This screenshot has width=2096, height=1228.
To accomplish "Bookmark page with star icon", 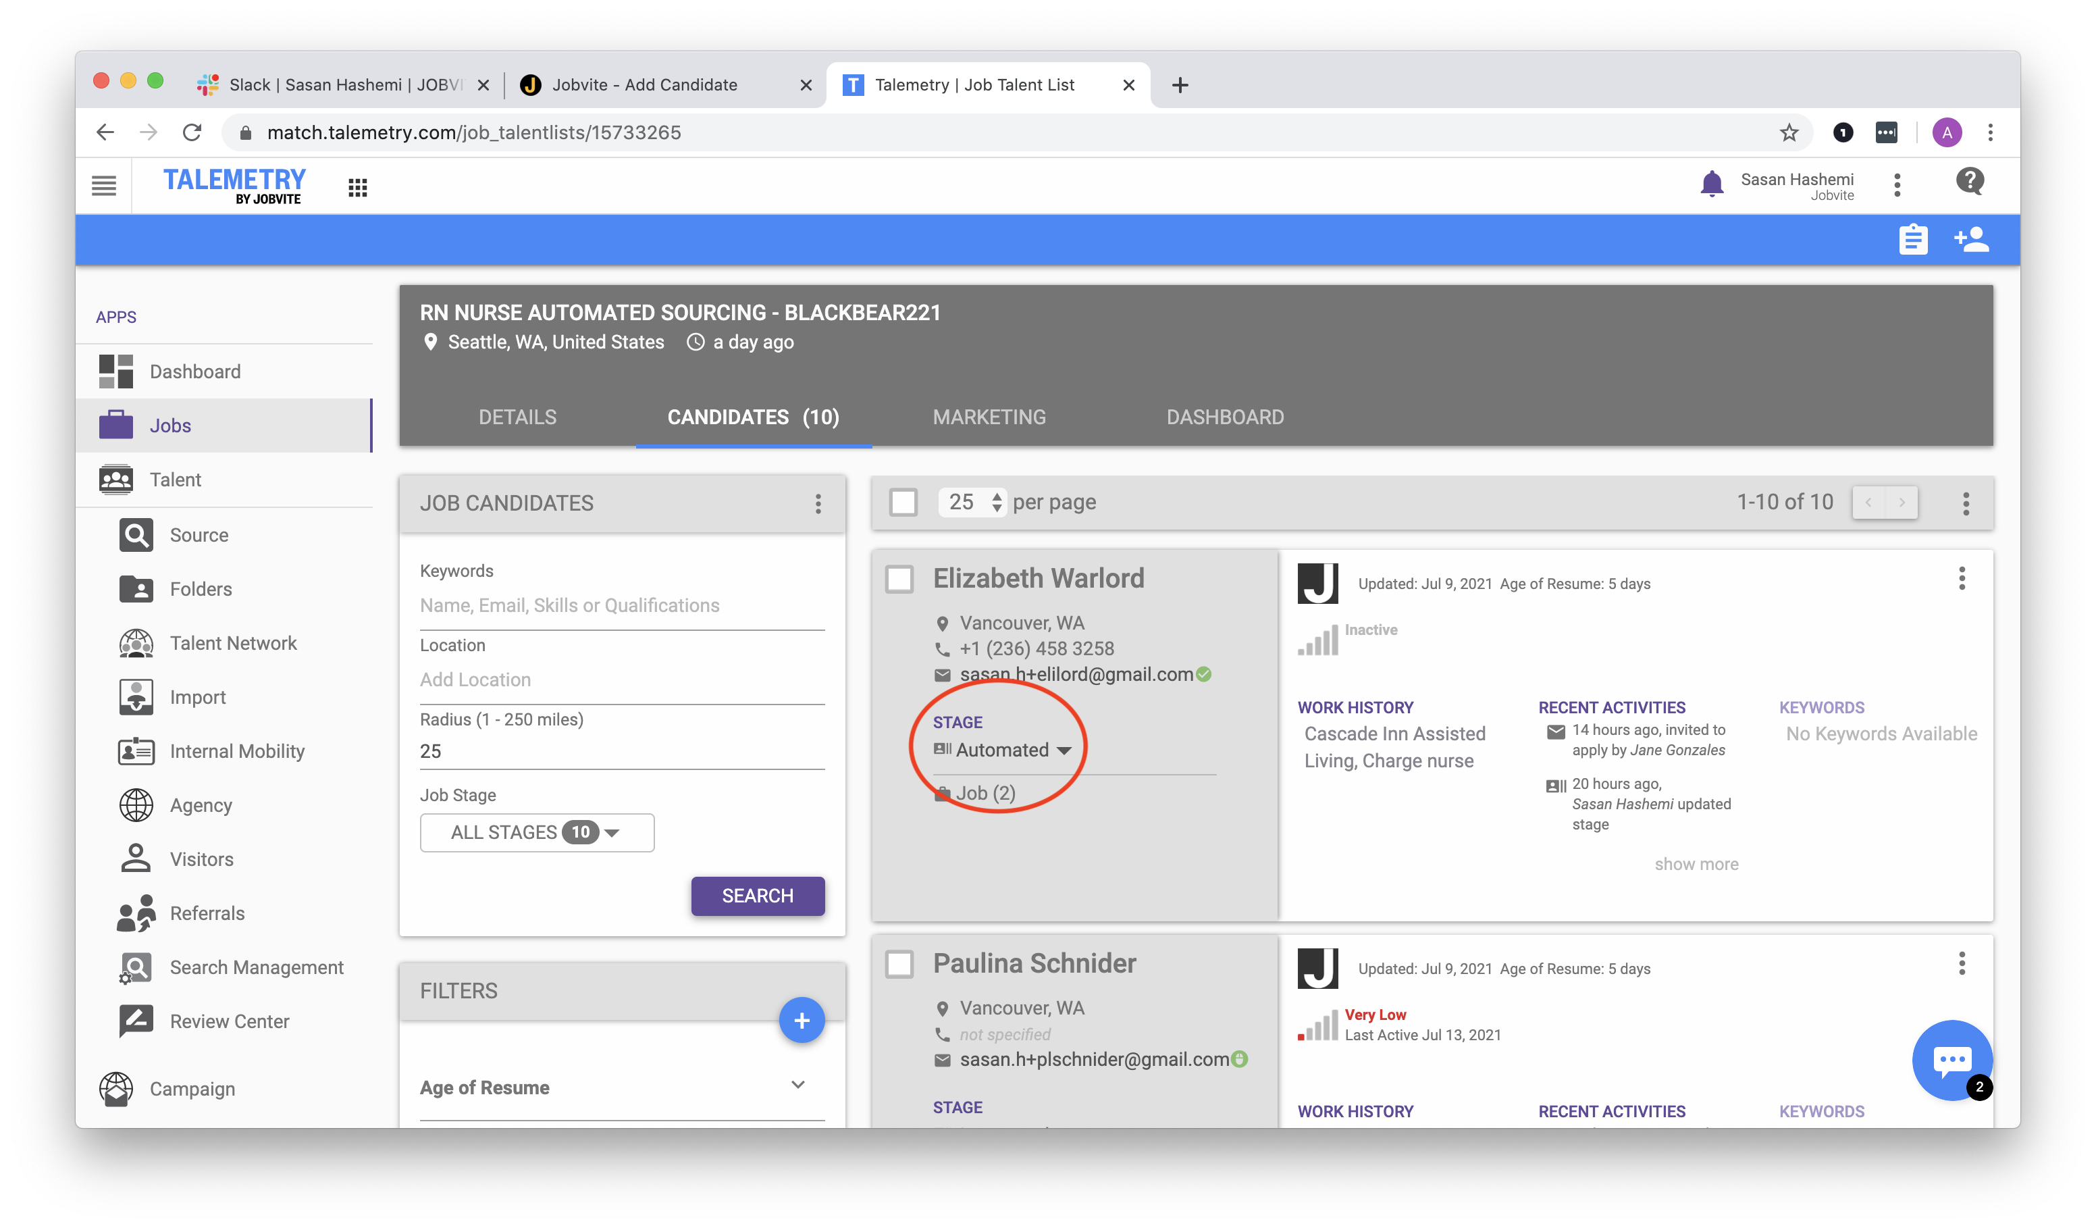I will (1789, 132).
